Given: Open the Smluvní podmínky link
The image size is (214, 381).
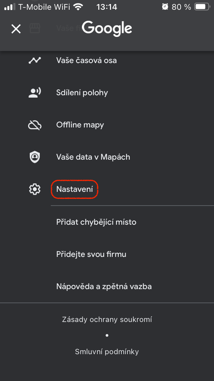Looking at the screenshot, I should point(107,351).
